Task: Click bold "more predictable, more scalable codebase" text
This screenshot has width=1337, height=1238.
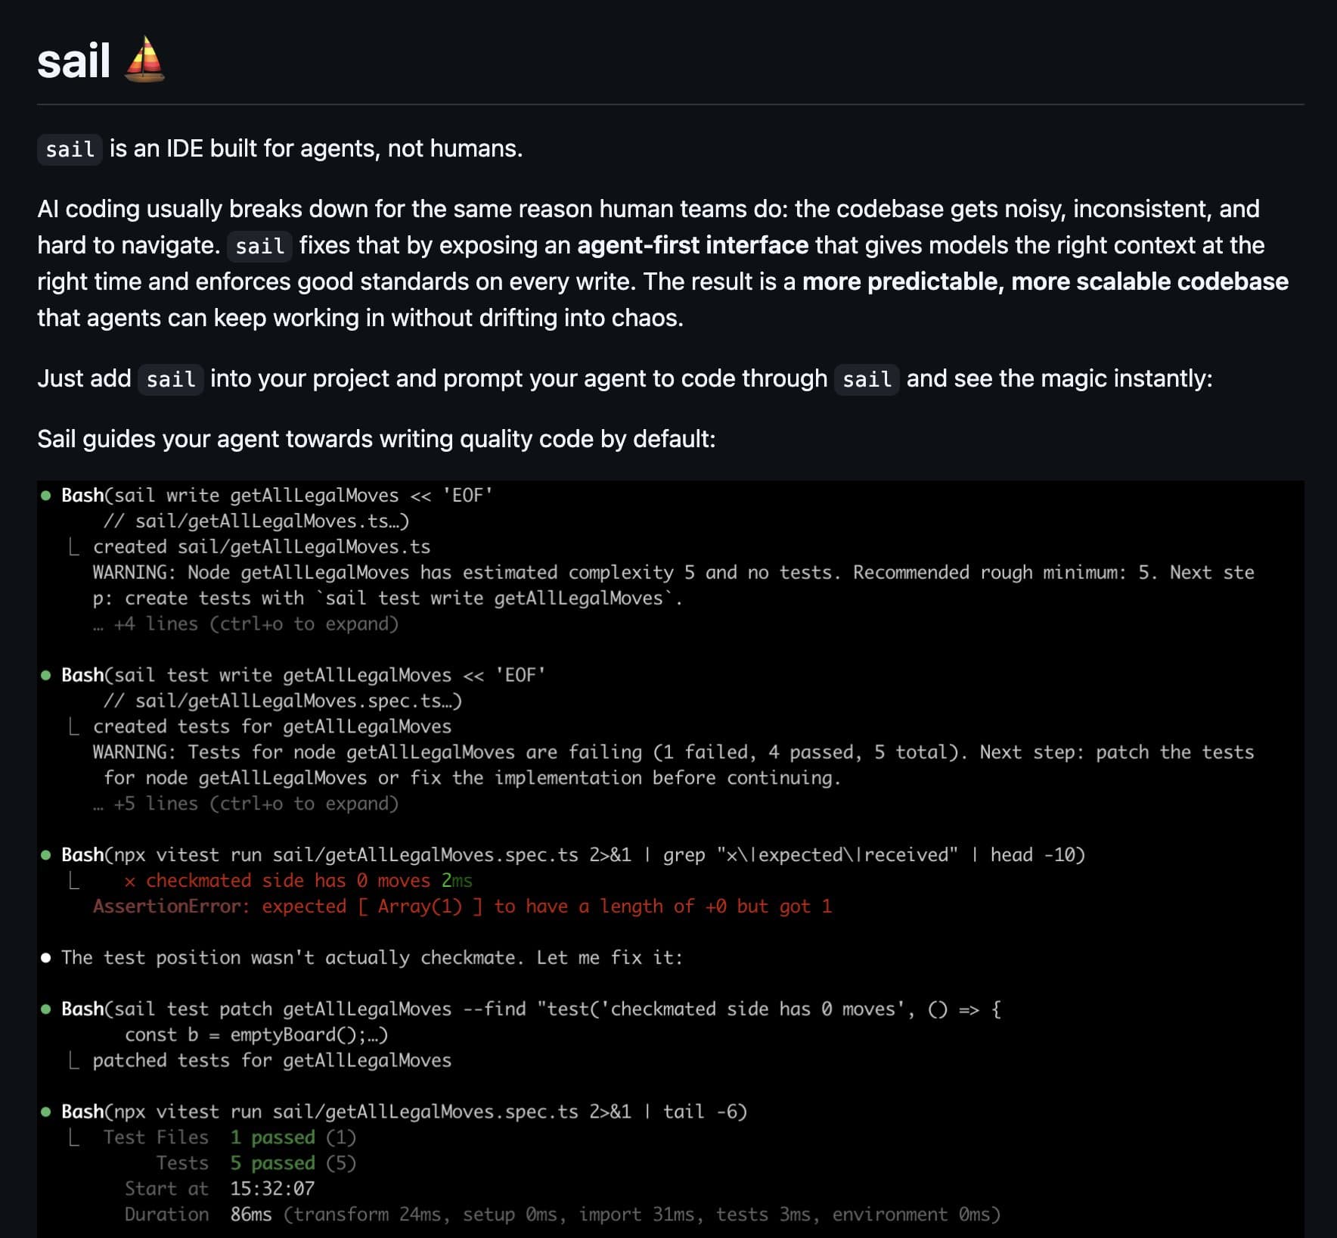Action: [1044, 282]
